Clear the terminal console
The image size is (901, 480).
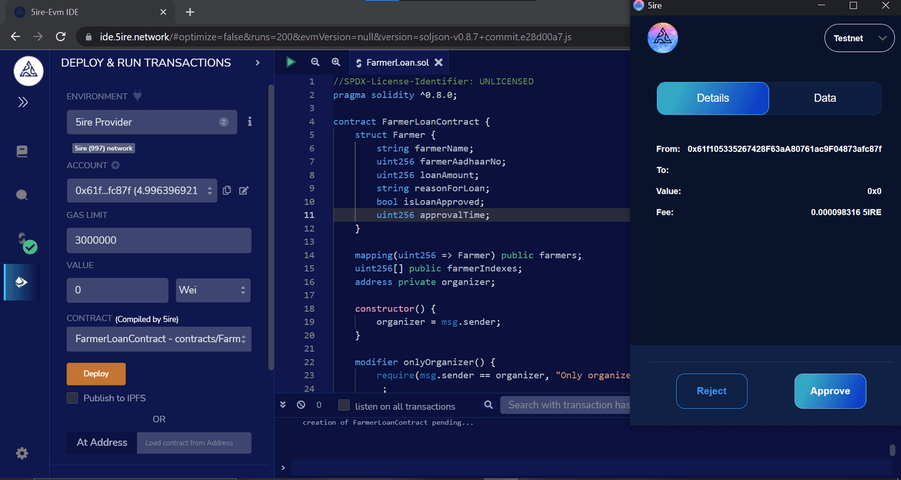[x=301, y=404]
